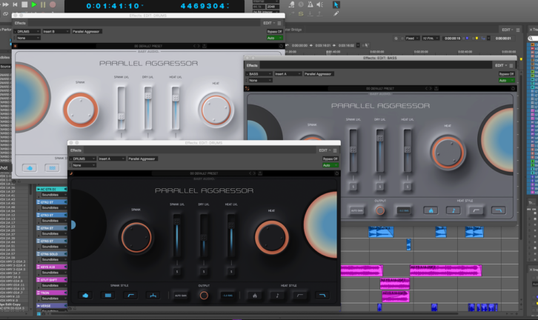538x320 pixels.
Task: Select Effects tab in the BASS window
Action: 252,65
